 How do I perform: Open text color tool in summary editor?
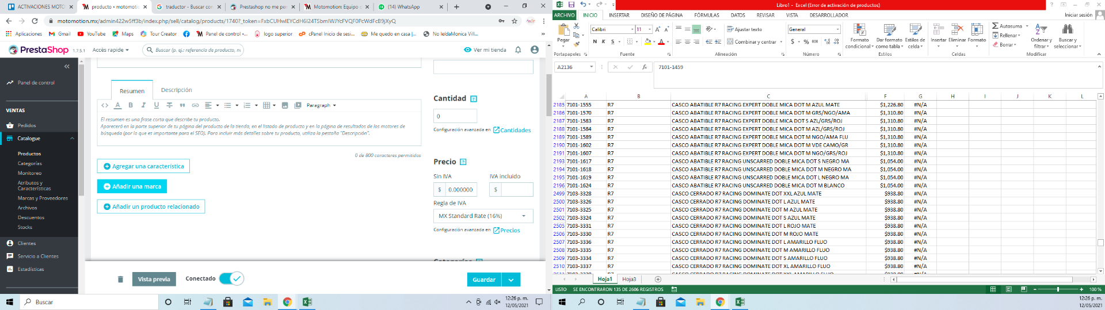(x=117, y=105)
